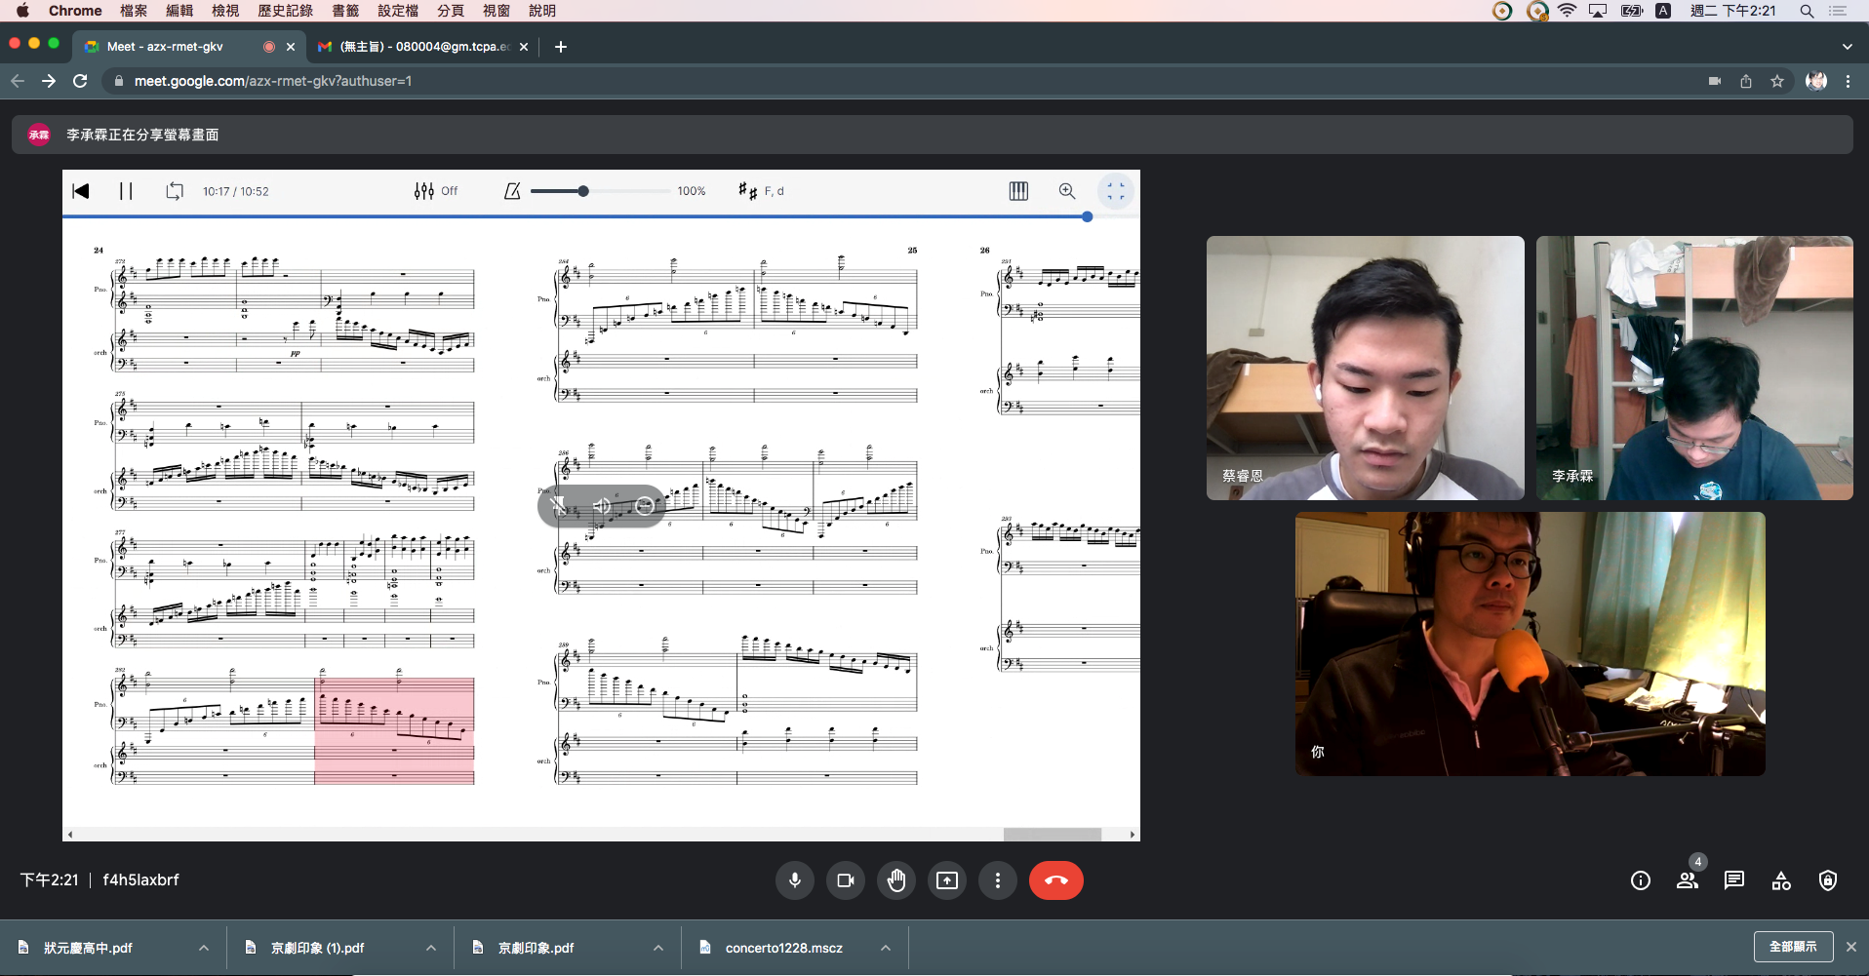Show the participants list
Viewport: 1869px width, 976px height.
click(x=1688, y=880)
